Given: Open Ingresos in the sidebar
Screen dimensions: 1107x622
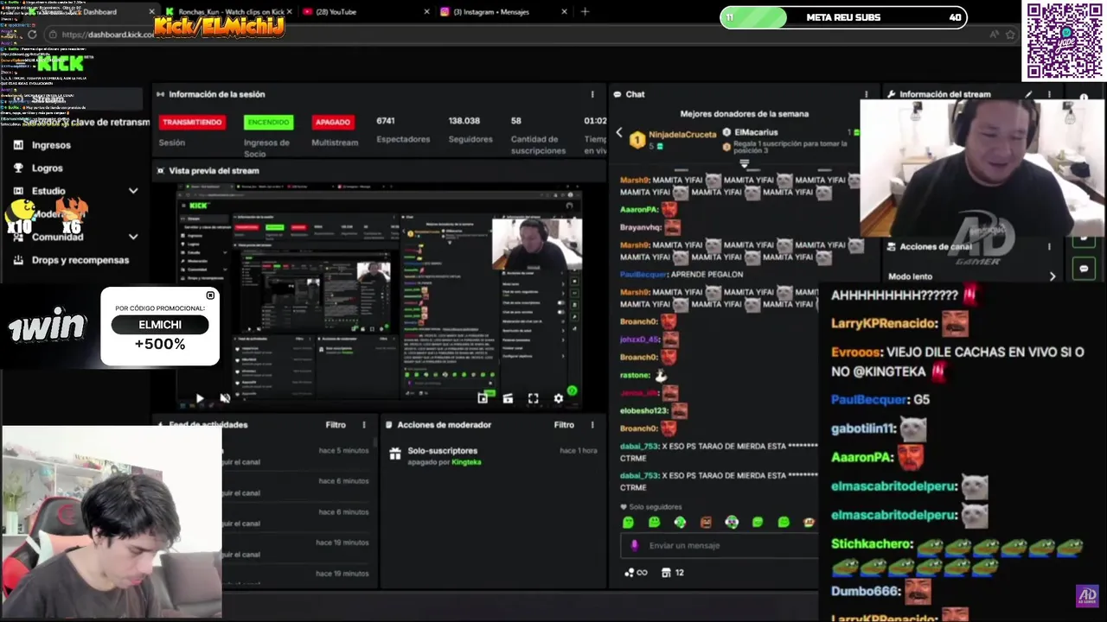Looking at the screenshot, I should point(51,145).
